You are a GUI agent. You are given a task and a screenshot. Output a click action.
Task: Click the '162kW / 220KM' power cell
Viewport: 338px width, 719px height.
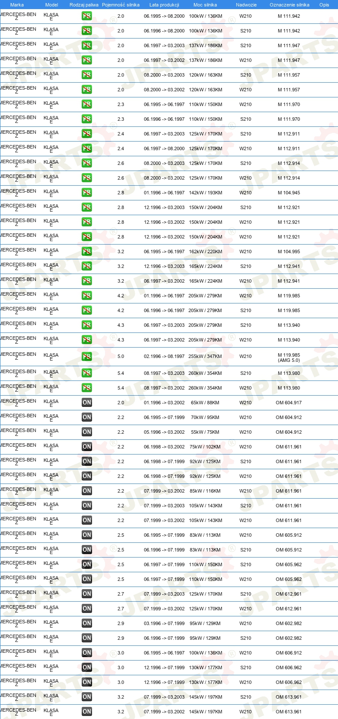[x=205, y=251]
